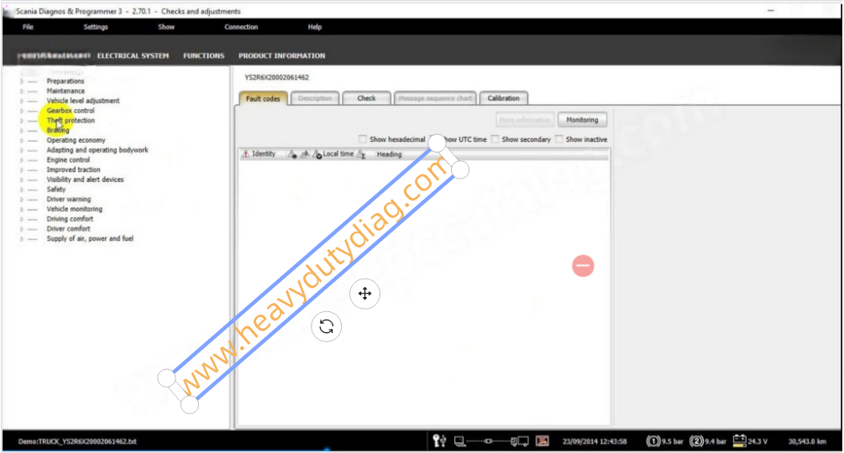The width and height of the screenshot is (844, 453).
Task: Switch to PRODUCT INFORMATION section
Action: 282,56
